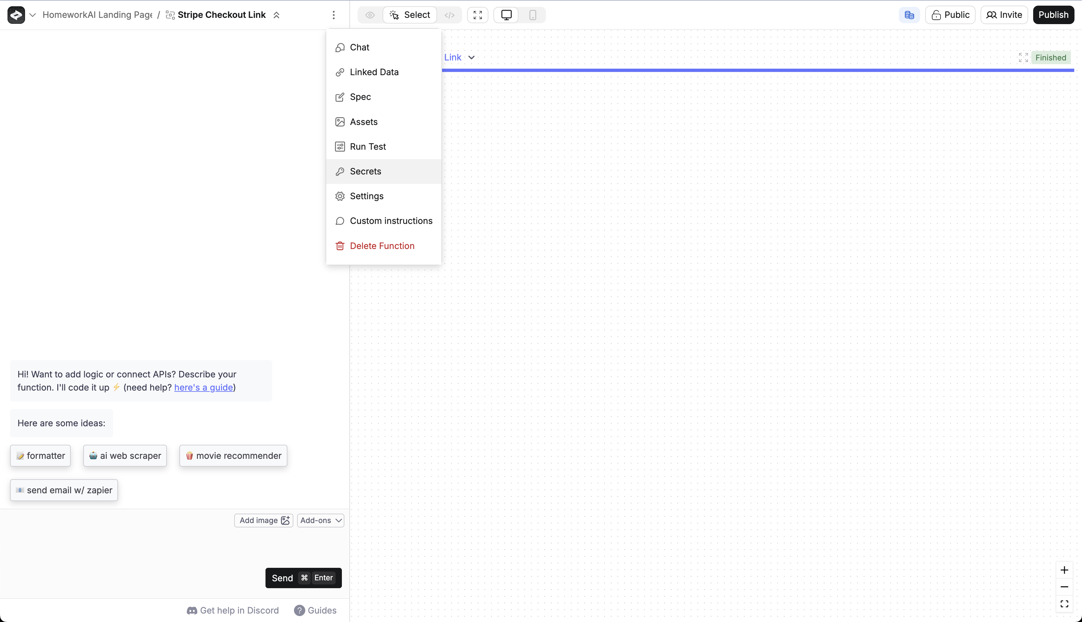Switch to mobile viewport view

click(533, 15)
